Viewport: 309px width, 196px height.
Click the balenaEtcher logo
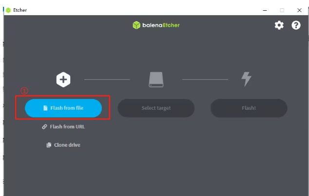156,25
